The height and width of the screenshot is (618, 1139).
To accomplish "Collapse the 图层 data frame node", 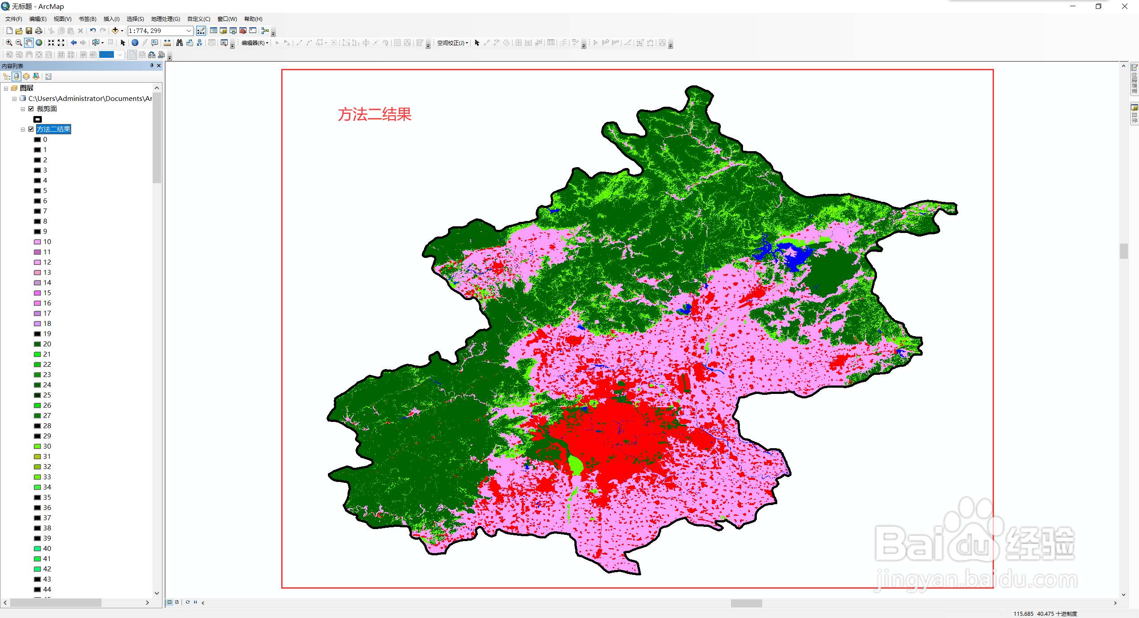I will 6,88.
